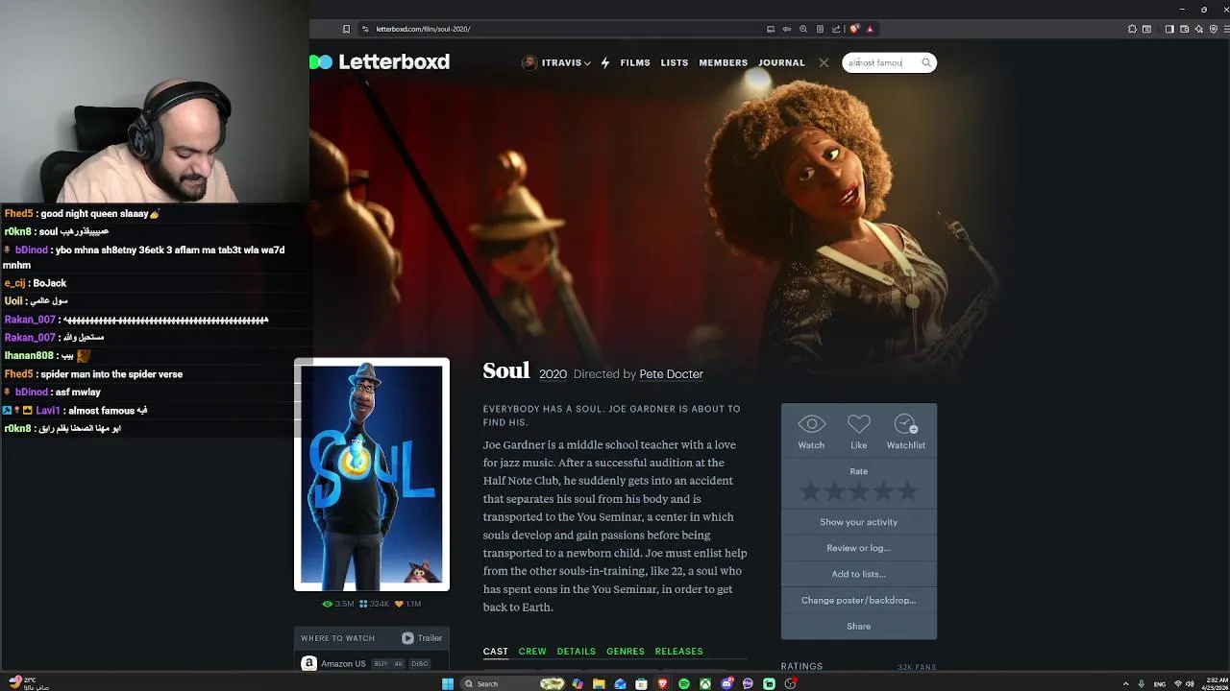
Task: Click chat message 'spider man into the spider verse'
Action: (111, 374)
